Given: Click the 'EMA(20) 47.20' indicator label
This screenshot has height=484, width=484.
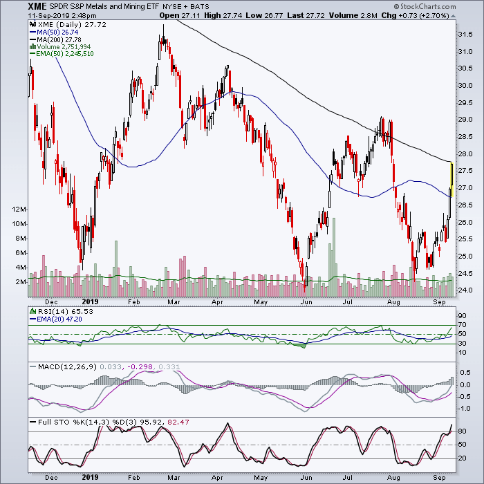Looking at the screenshot, I should pos(59,319).
